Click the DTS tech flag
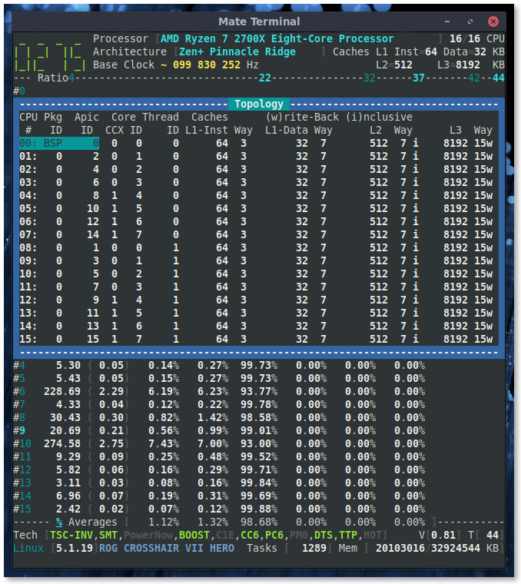This screenshot has width=521, height=584. (x=324, y=536)
